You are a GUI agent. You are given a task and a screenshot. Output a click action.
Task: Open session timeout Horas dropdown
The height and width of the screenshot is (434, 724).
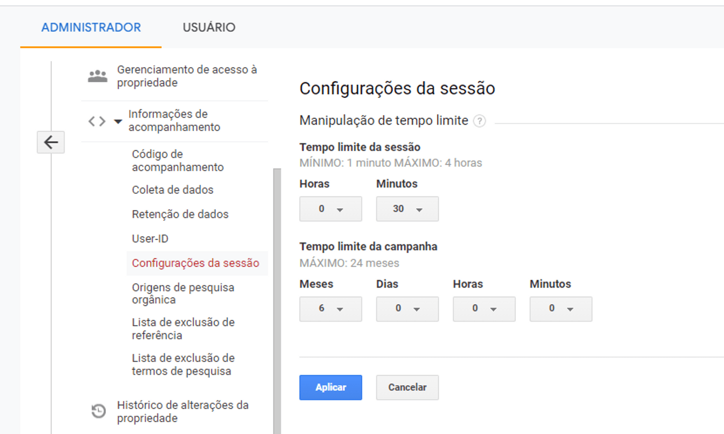(330, 209)
